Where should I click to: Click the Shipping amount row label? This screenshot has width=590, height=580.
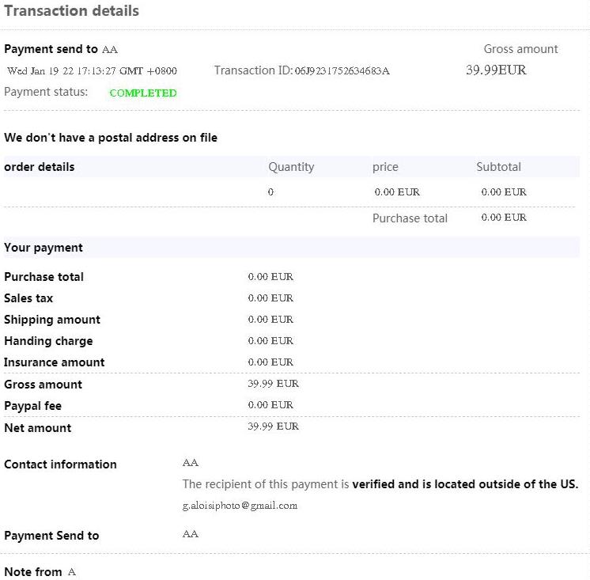coord(52,320)
